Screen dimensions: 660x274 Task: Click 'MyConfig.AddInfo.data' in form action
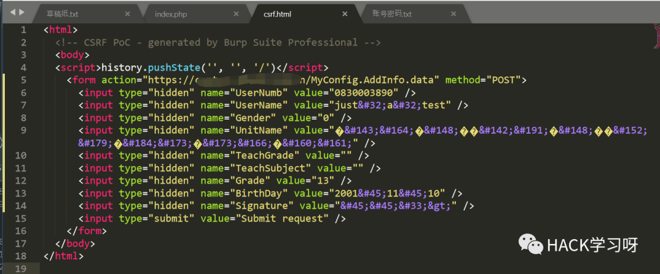pyautogui.click(x=373, y=80)
